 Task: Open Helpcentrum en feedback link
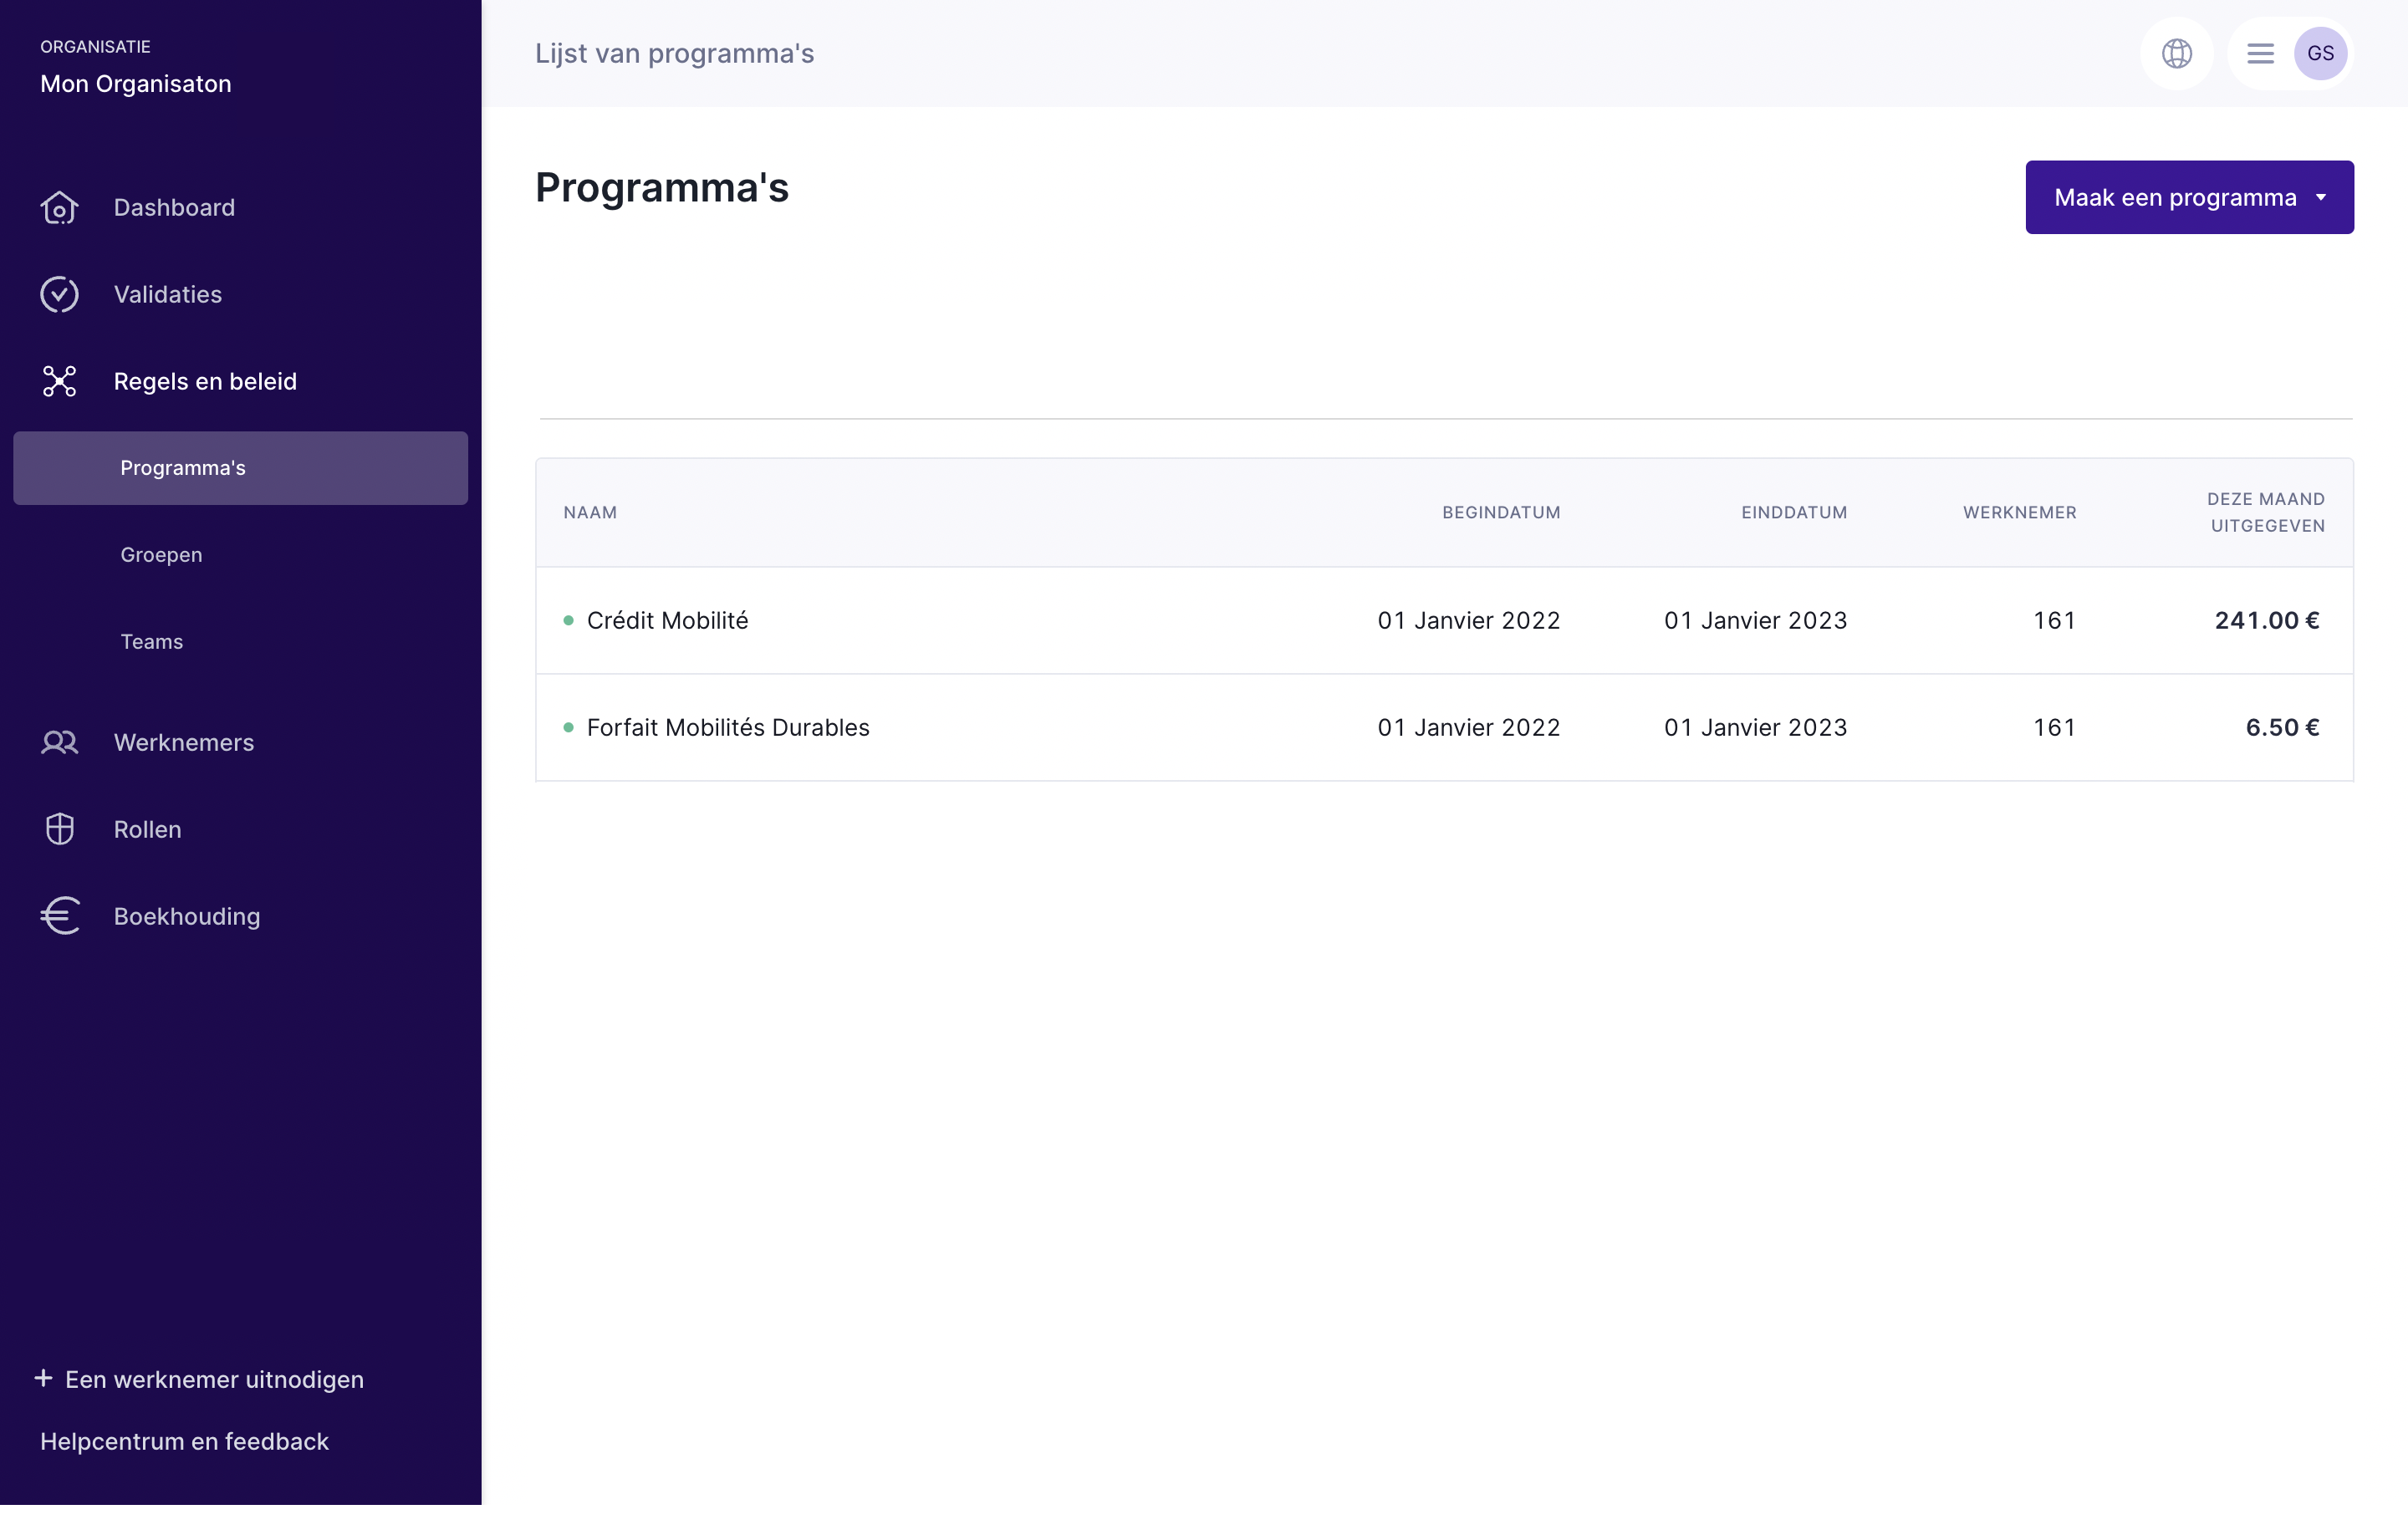coord(184,1441)
